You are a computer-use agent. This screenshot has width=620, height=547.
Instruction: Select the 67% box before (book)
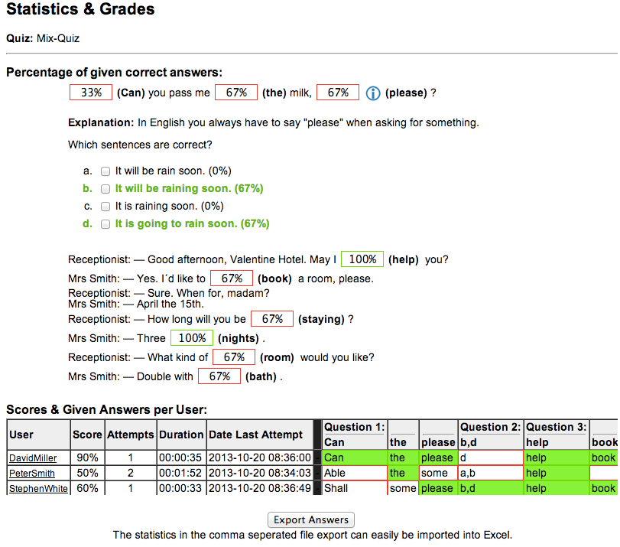pos(231,278)
